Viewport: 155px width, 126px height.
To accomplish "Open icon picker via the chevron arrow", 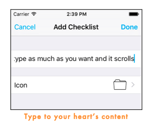I will (133, 85).
